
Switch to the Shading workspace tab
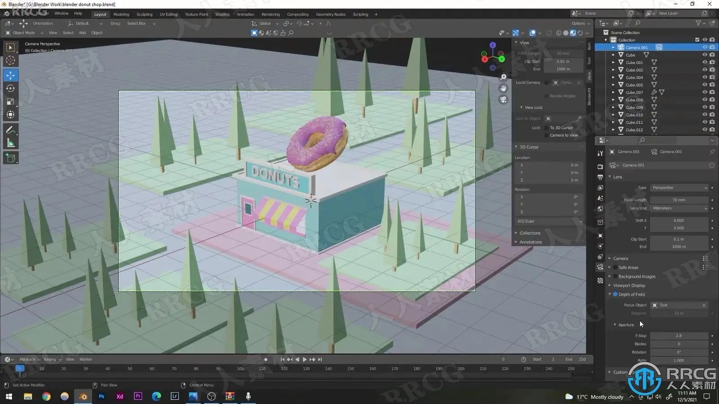pos(222,14)
